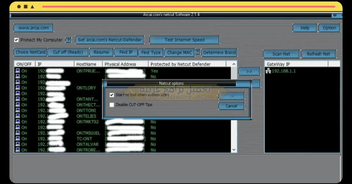Click computer icon of ONTMKT02 row

point(18,122)
